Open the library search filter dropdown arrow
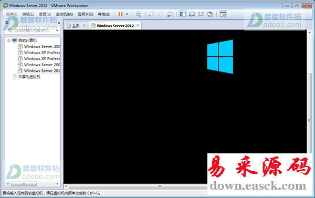The image size is (315, 198). click(57, 30)
